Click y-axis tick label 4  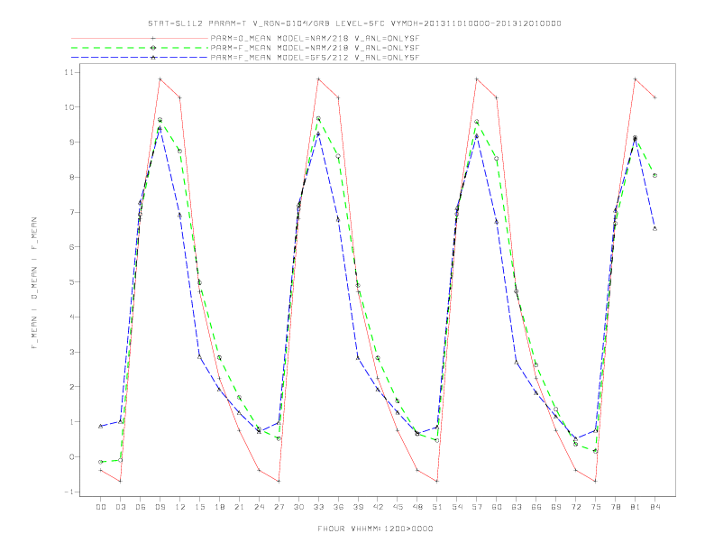(x=72, y=317)
